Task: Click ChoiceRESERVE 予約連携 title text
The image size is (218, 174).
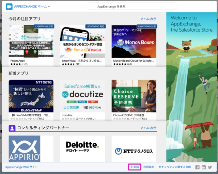Action: (129, 115)
